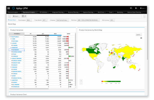
Task: Open Revenue Planning menu
Action: [74, 12]
